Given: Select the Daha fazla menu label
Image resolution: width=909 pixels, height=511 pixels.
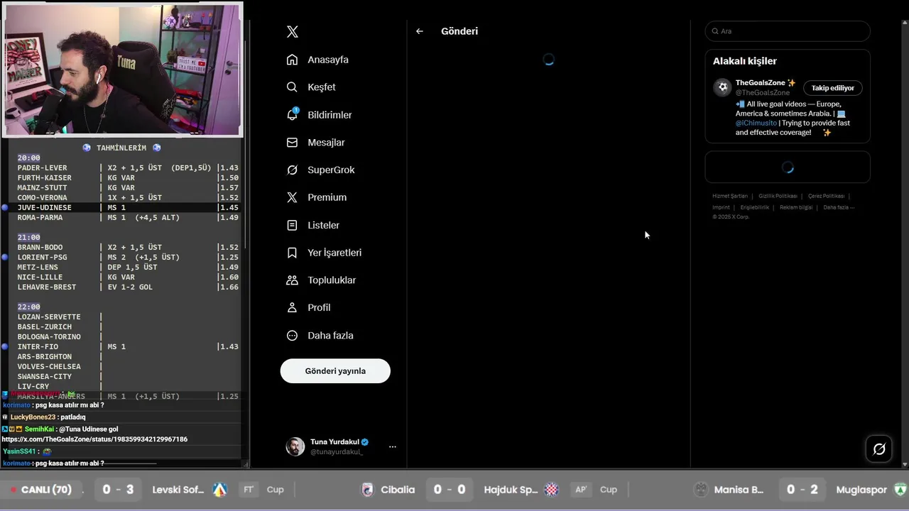Looking at the screenshot, I should point(330,336).
